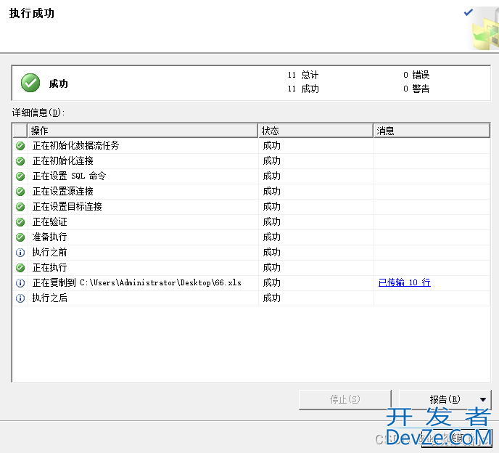
Task: Click the disabled 停止(S) button
Action: [345, 399]
